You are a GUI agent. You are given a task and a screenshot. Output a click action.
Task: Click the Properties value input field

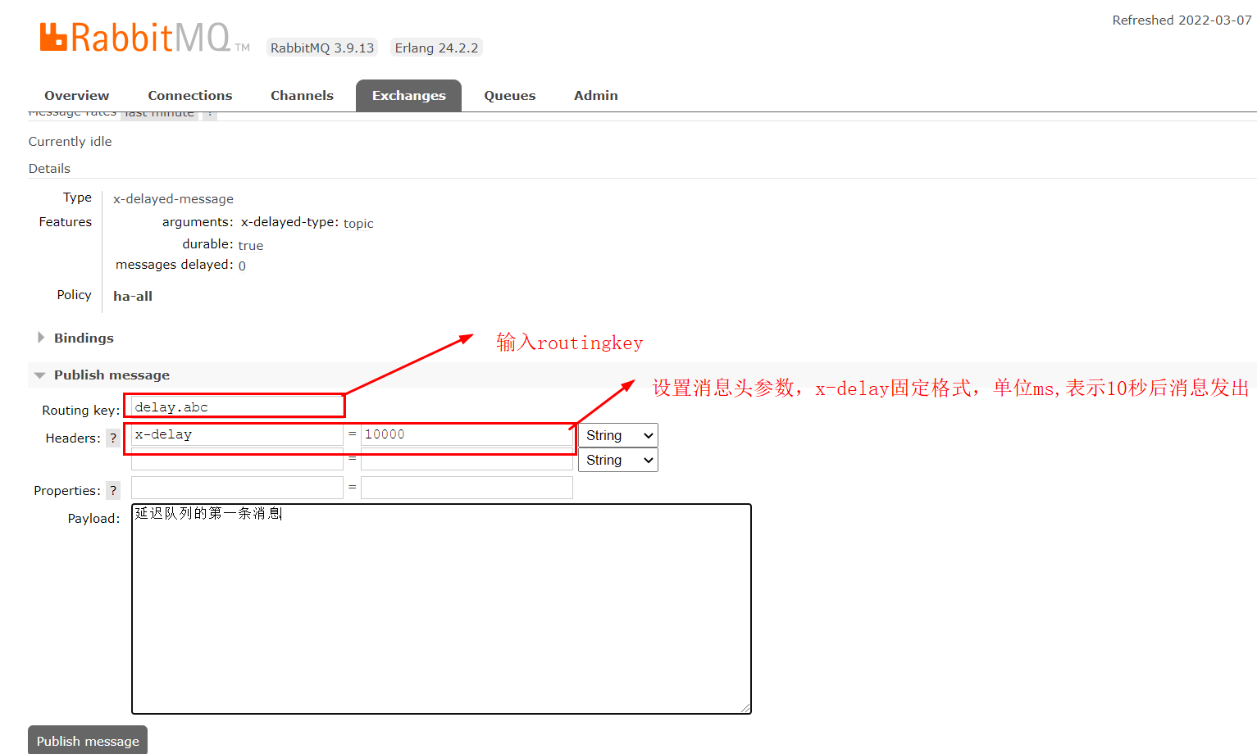coord(467,488)
